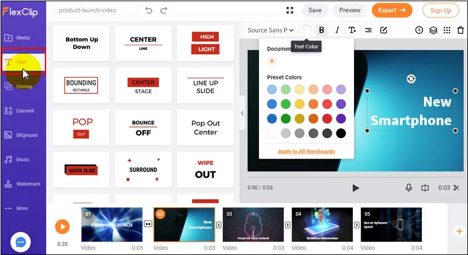Open the Media sidebar panel
This screenshot has width=468, height=255.
click(x=18, y=38)
